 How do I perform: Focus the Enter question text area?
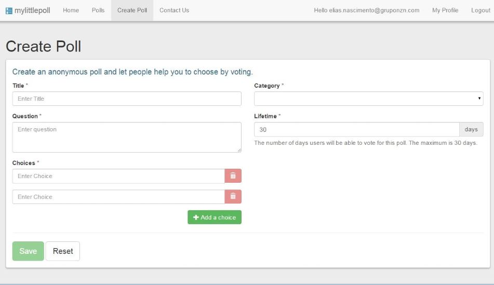[127, 137]
